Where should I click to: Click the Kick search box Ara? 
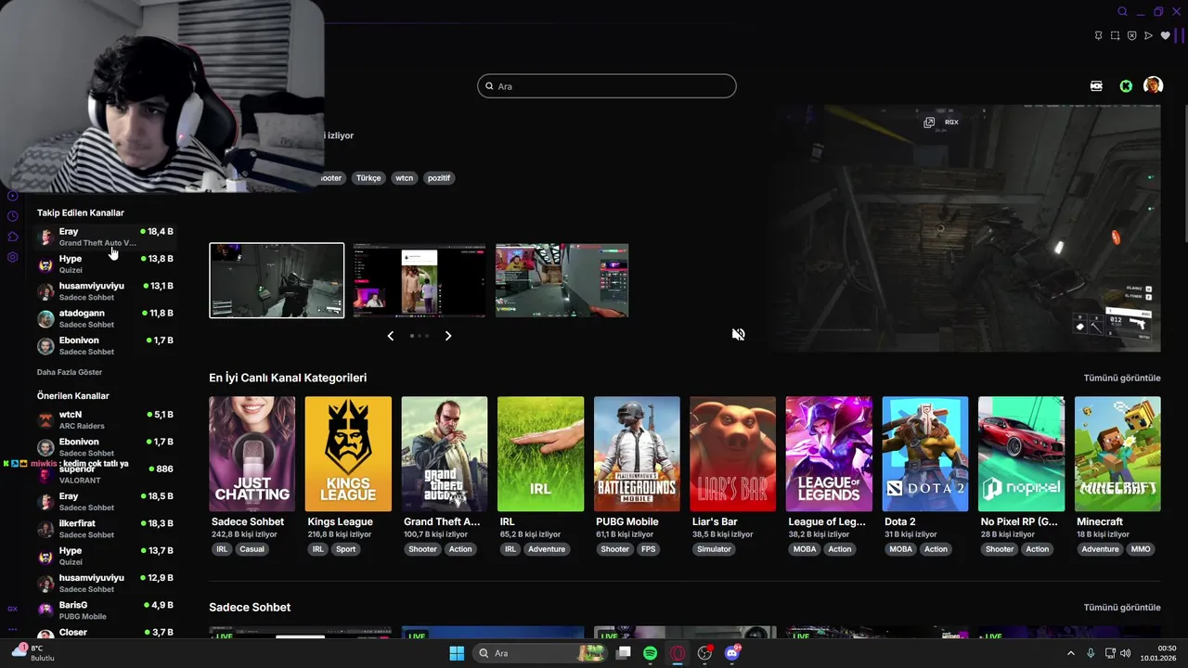coord(607,86)
